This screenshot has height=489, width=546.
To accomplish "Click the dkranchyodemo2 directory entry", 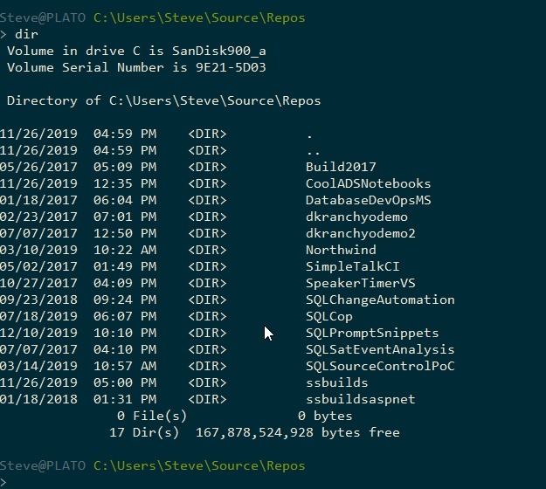I will (360, 233).
